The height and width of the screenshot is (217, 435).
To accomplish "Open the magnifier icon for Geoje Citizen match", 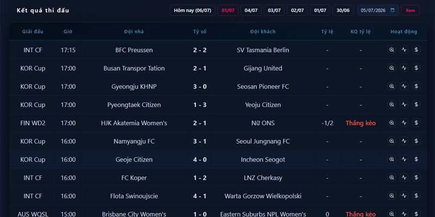I will point(391,159).
